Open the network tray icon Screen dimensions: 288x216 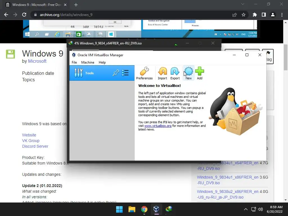pos(254,209)
